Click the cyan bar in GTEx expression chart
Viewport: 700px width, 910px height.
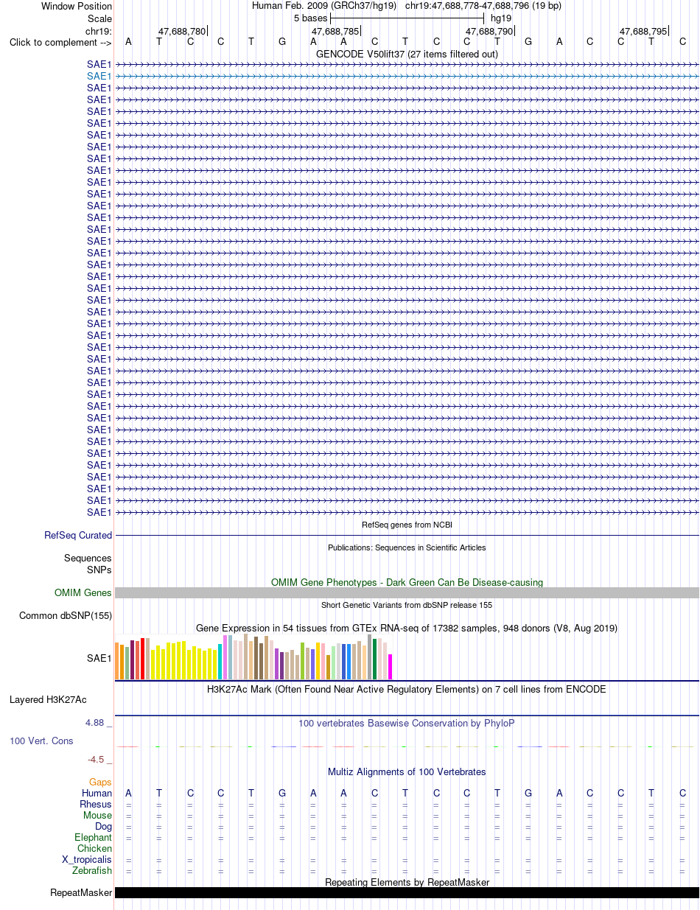tap(220, 662)
